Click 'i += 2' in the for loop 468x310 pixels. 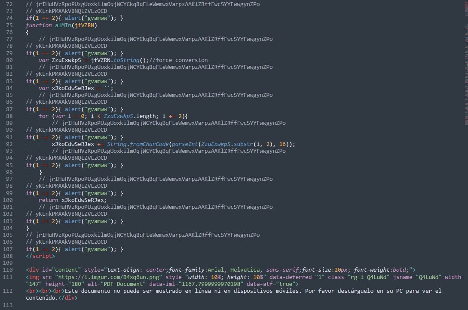(172, 116)
